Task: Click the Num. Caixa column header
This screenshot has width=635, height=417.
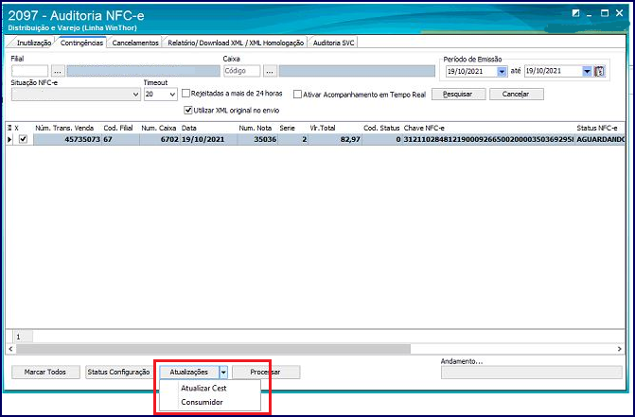Action: [x=159, y=128]
